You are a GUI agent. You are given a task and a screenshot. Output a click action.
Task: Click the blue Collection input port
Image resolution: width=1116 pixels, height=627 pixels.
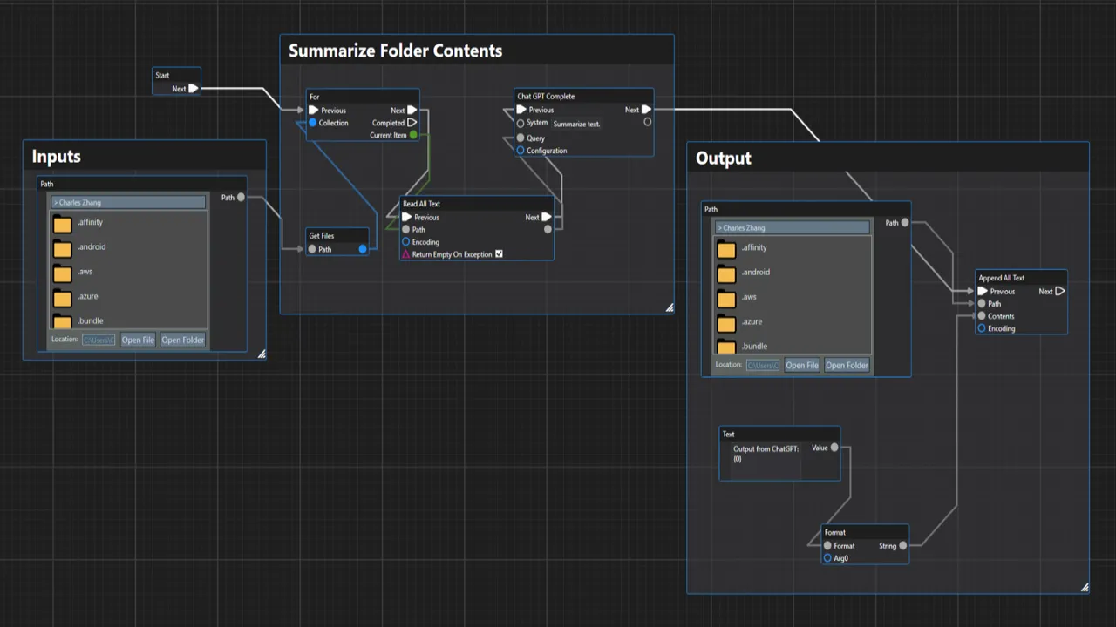pyautogui.click(x=312, y=123)
